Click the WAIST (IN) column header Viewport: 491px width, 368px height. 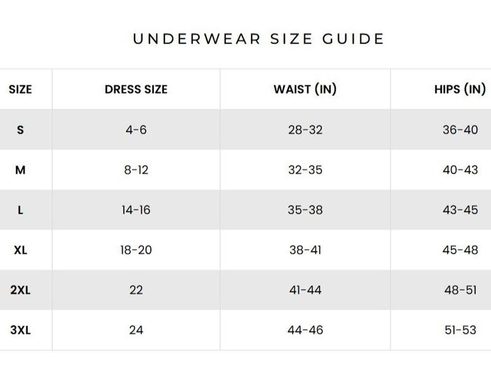tap(305, 90)
